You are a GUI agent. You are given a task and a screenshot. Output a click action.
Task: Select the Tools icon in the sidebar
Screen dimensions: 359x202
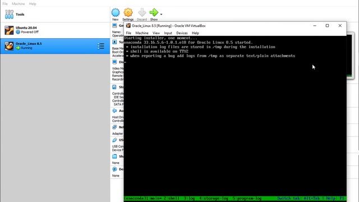(x=9, y=14)
